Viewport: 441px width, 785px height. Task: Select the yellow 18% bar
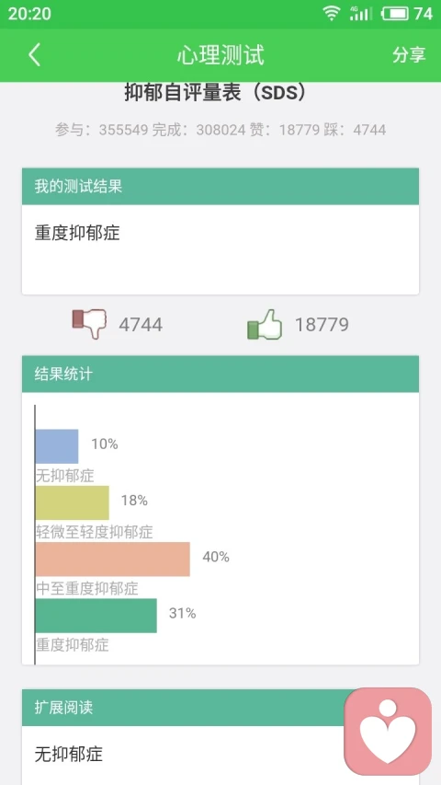(72, 502)
